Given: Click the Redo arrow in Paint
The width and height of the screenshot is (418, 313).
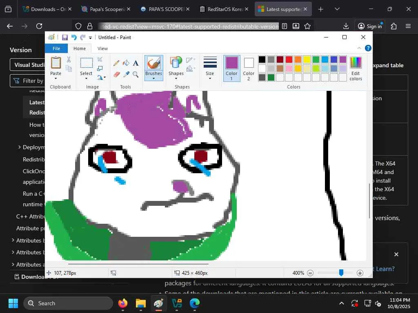Looking at the screenshot, I should click(83, 37).
